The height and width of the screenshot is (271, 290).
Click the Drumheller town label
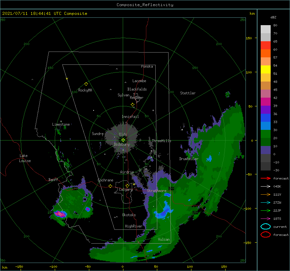[x=189, y=159]
